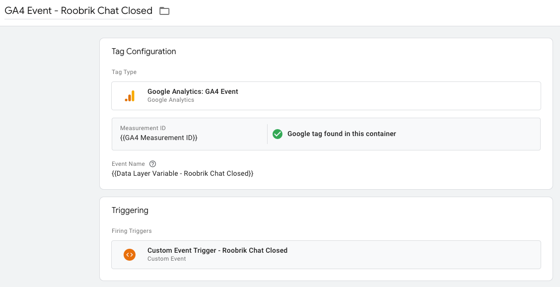Click the 'Google Analytics' subtitle under tag type
This screenshot has height=287, width=560.
tap(171, 100)
